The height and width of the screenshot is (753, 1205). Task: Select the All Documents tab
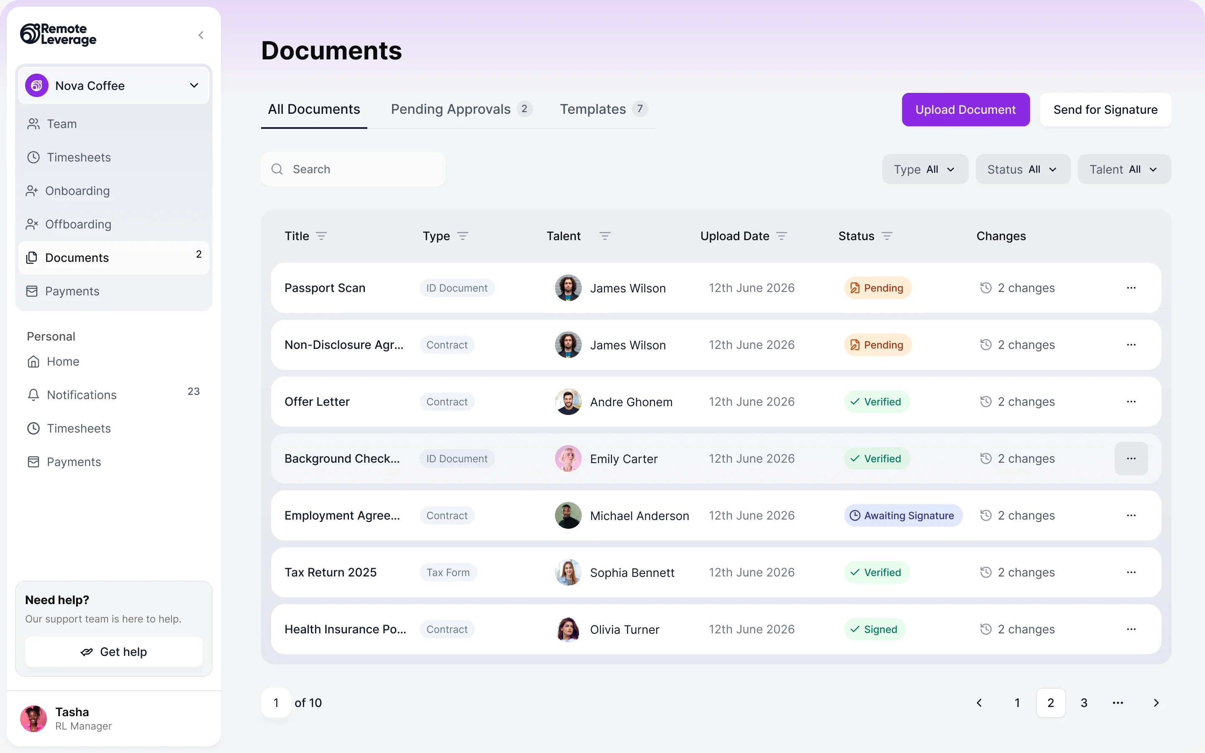[314, 109]
